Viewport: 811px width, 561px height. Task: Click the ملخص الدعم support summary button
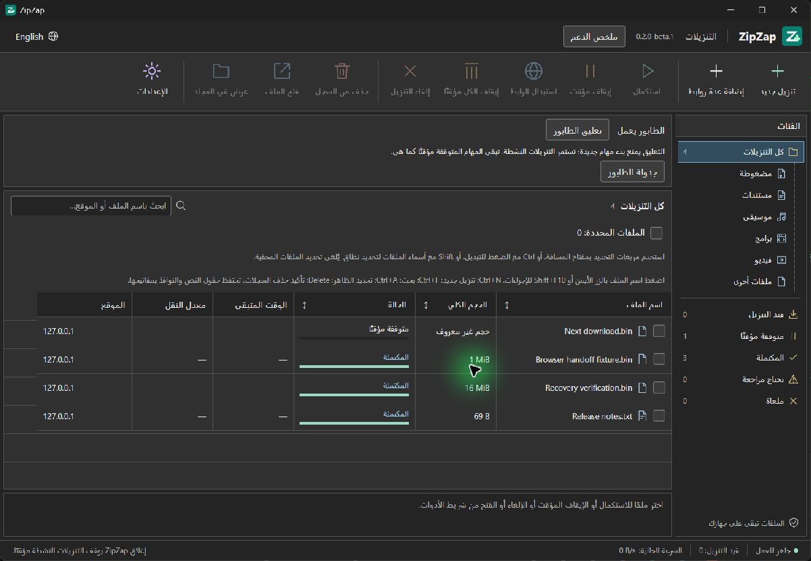[594, 36]
